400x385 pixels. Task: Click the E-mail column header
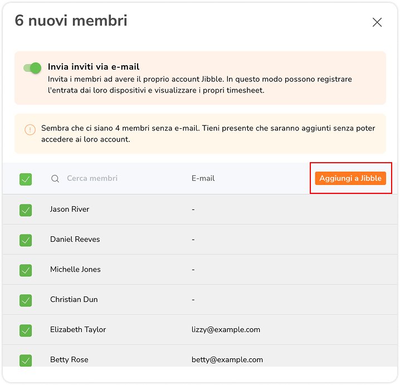[x=203, y=178]
